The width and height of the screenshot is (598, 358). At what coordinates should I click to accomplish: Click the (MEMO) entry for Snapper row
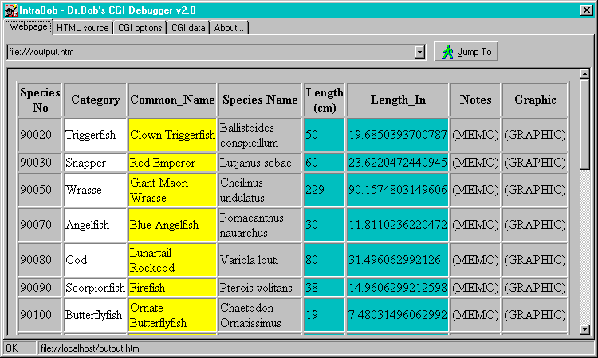475,163
